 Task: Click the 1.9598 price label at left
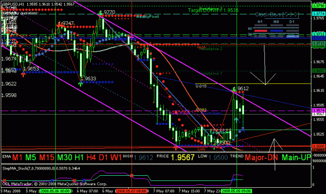9,95
